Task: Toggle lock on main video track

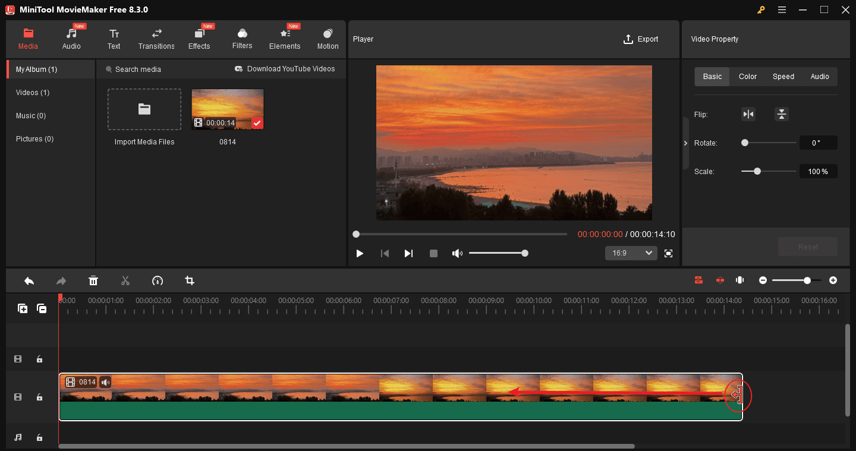Action: tap(39, 397)
